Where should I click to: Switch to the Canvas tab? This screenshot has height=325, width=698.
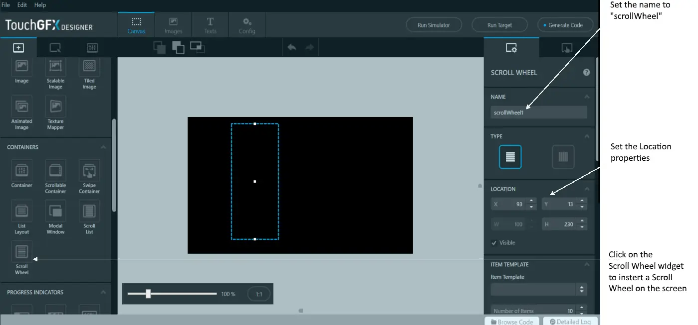pos(136,25)
